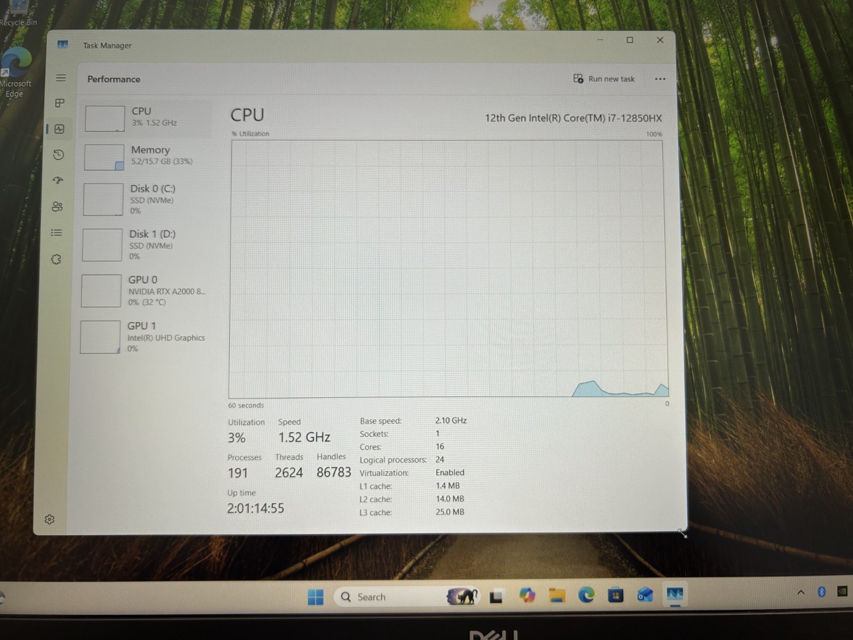Image resolution: width=853 pixels, height=640 pixels.
Task: Click the taskbar Search box
Action: [x=407, y=597]
